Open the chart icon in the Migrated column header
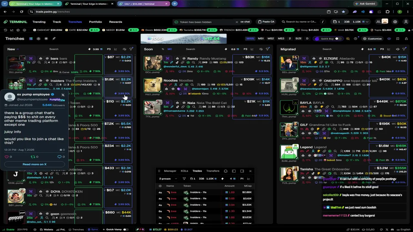This screenshot has height=232, width=413. point(389,49)
